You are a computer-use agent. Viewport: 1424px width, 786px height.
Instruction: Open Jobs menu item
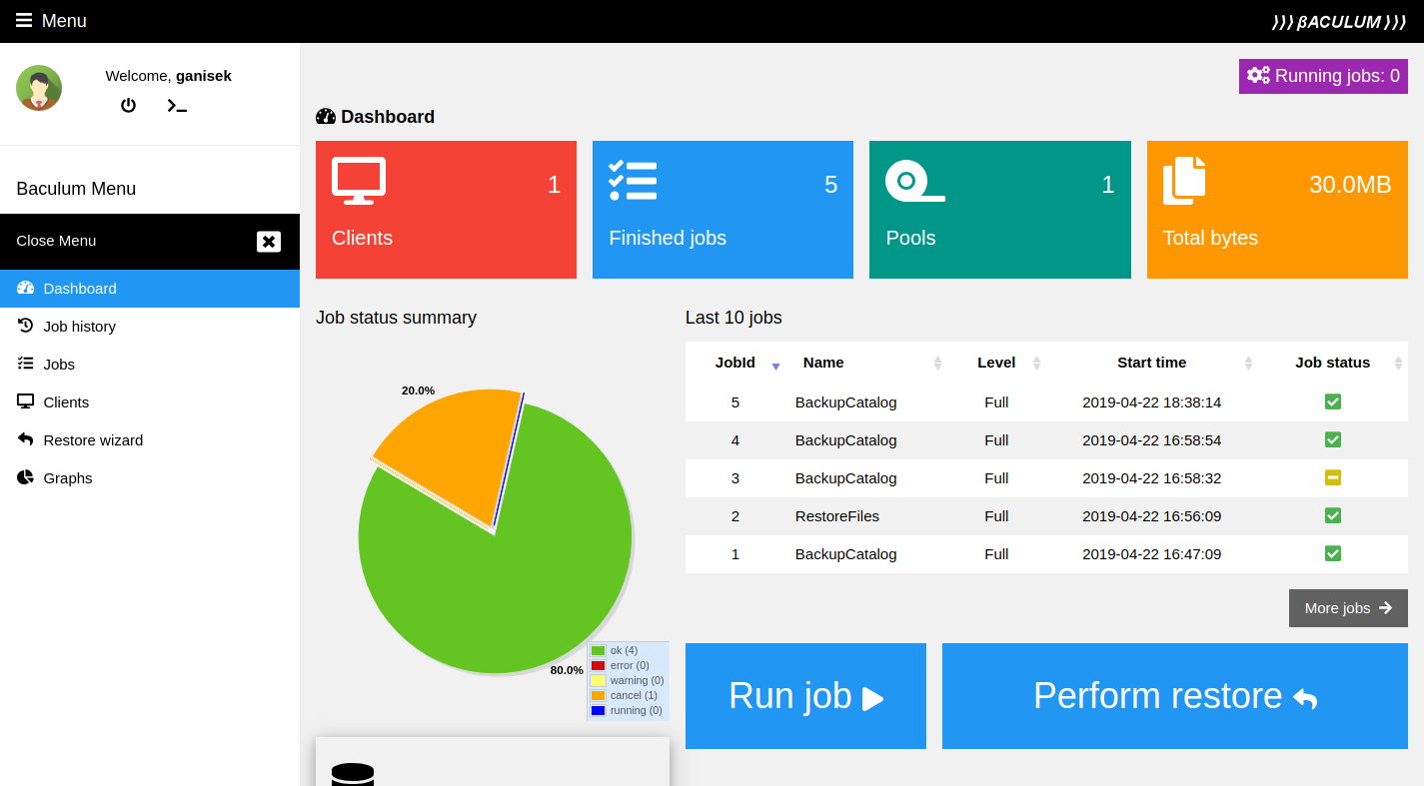click(150, 365)
